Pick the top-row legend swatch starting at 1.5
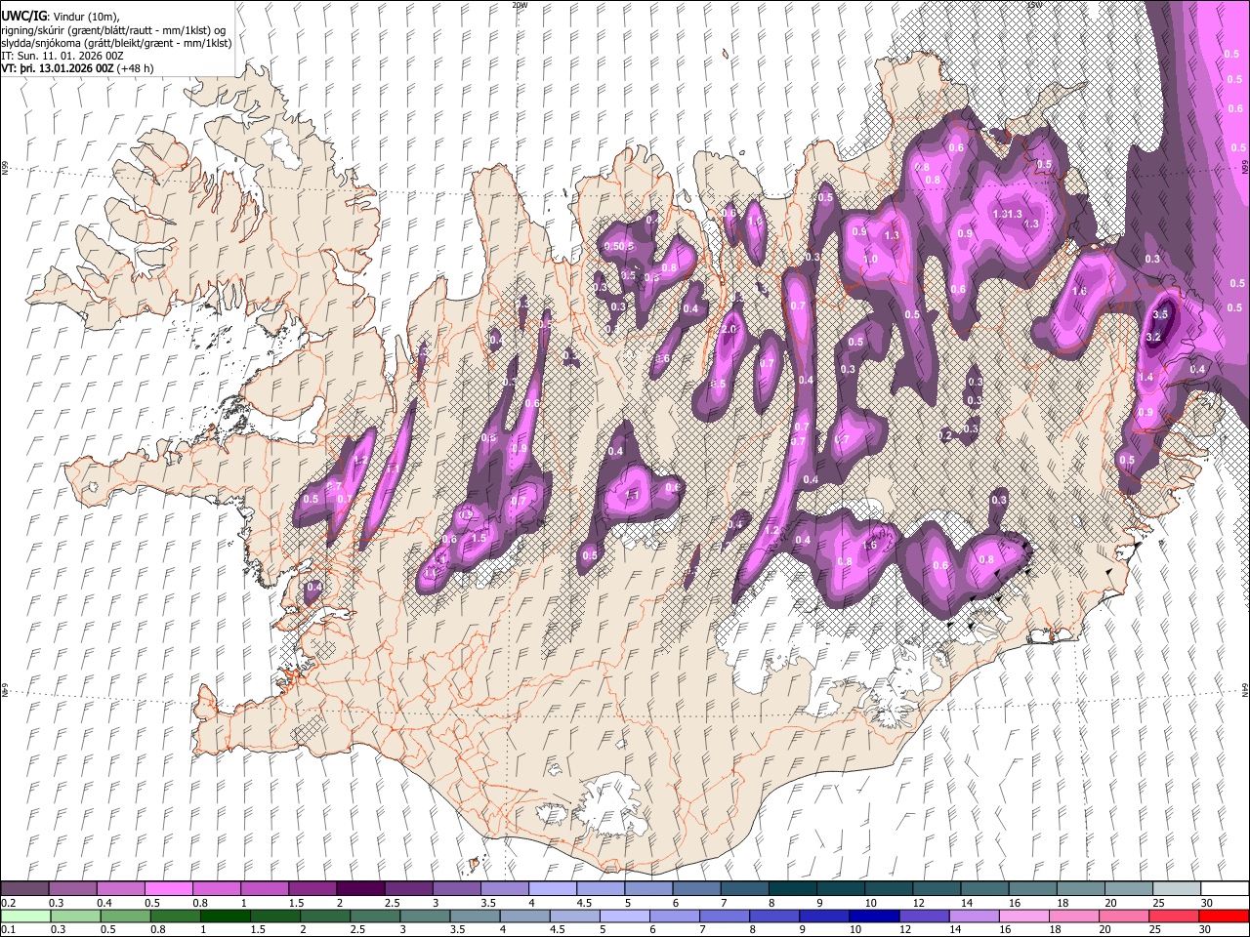 pyautogui.click(x=312, y=889)
